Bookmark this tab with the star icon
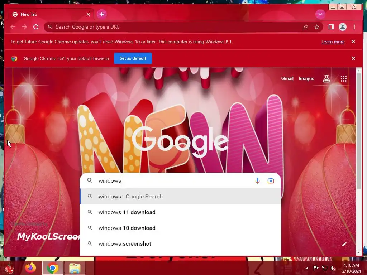This screenshot has width=367, height=275. [317, 27]
